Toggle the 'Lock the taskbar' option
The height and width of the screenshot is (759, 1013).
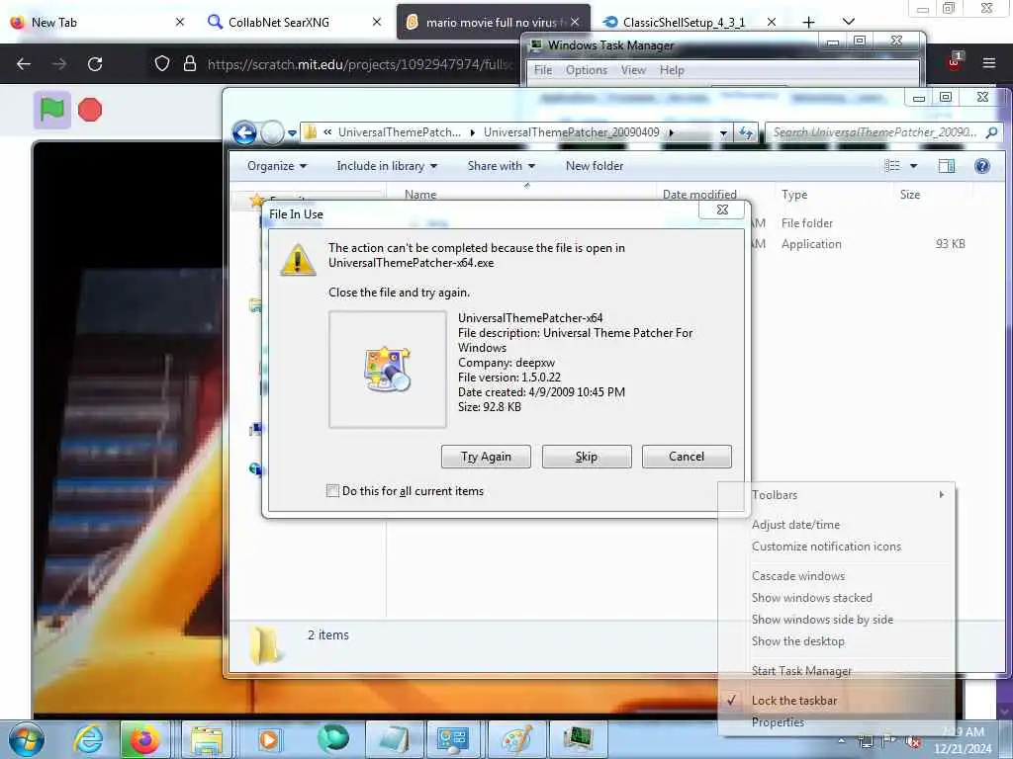tap(794, 701)
